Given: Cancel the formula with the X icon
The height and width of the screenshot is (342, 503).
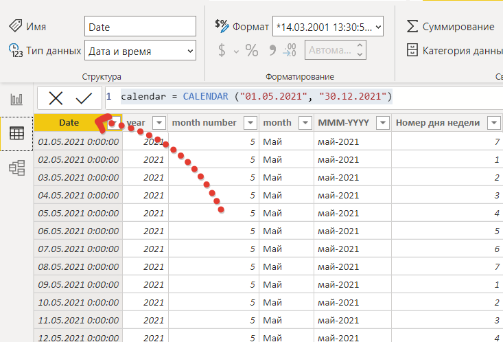Looking at the screenshot, I should [x=56, y=98].
